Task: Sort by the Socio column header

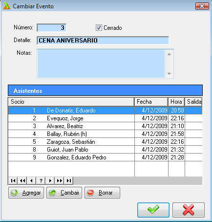Action: click(71, 102)
